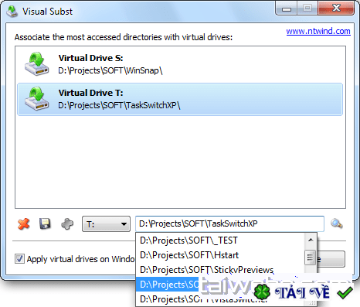Click the dropdown list scrollbar thumb
360x307 pixels.
point(311,258)
